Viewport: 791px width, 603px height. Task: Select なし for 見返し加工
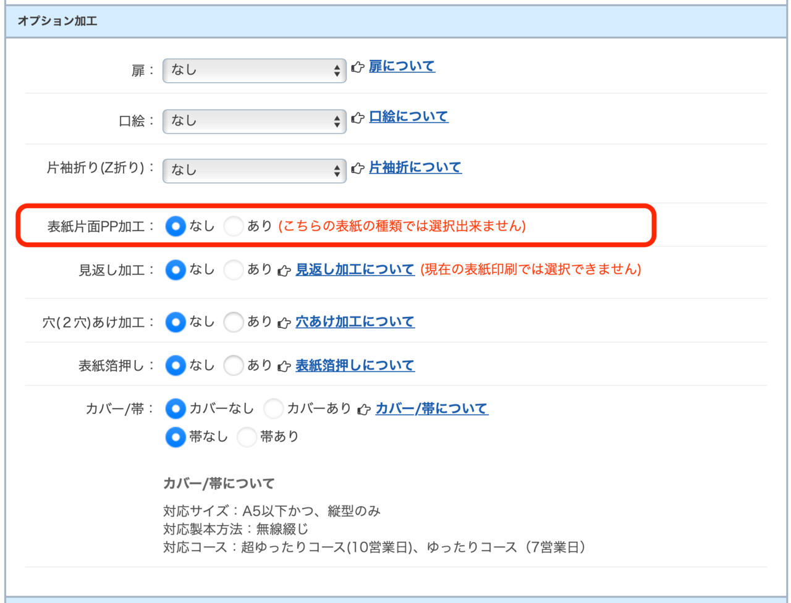176,269
